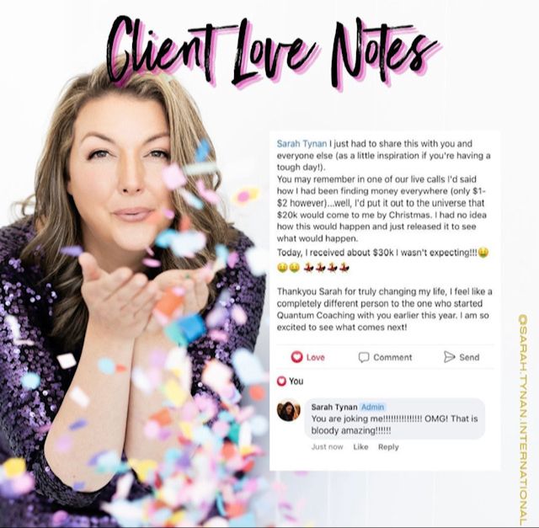The width and height of the screenshot is (539, 528).
Task: Click the dancing figure emojis in the post
Action: (327, 268)
